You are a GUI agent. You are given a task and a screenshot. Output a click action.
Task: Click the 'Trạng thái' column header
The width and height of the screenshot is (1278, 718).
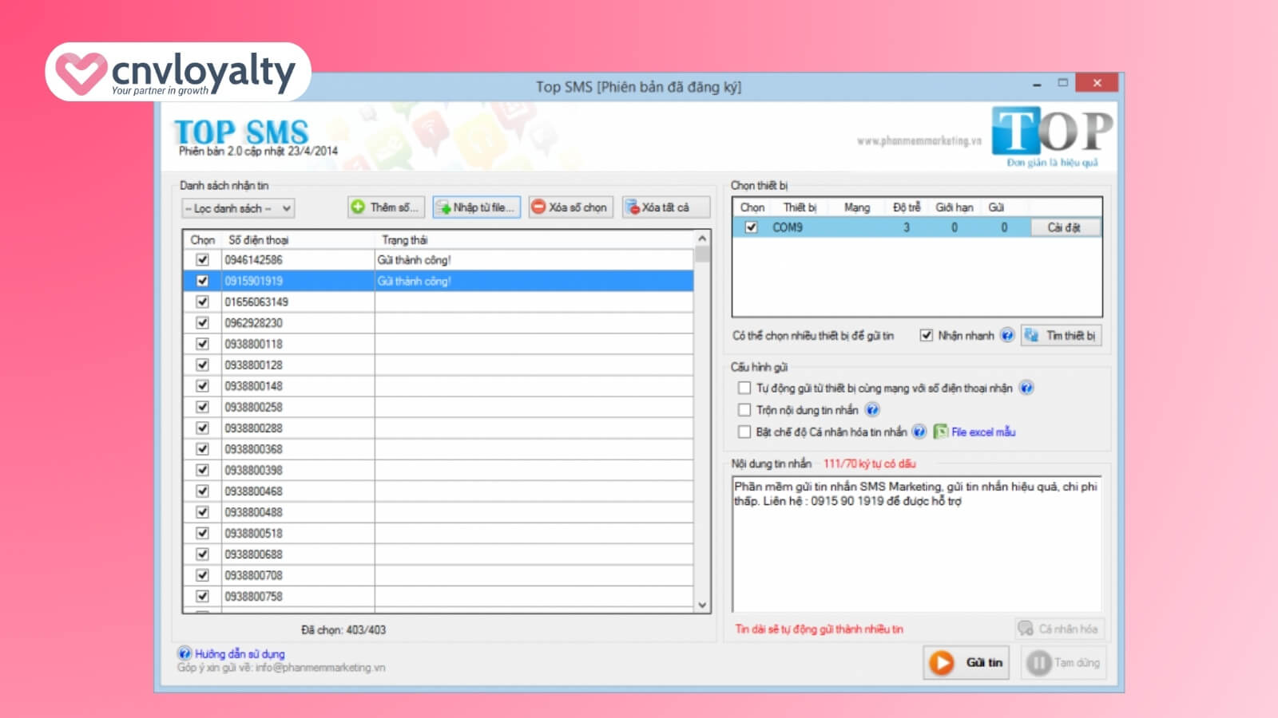point(404,240)
